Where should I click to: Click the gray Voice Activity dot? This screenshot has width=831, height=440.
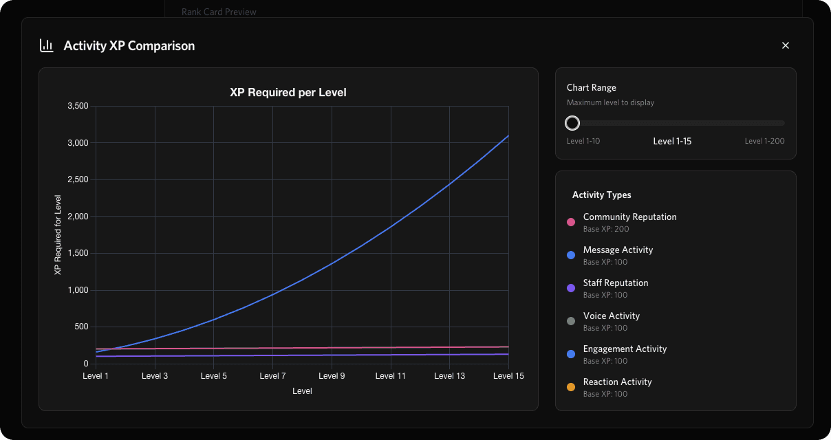571,321
